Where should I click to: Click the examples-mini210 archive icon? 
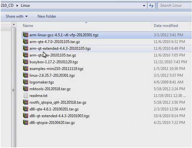(26, 69)
